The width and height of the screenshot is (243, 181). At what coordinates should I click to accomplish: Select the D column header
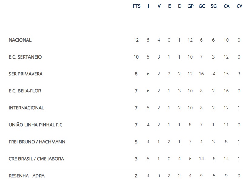click(x=180, y=6)
